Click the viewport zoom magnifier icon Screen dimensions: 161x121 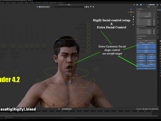[133, 17]
